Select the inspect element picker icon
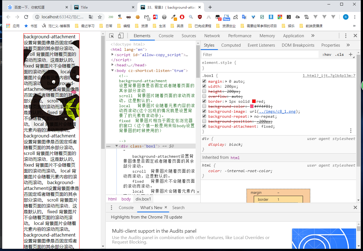Viewport: 363px width, 251px height. tap(112, 36)
